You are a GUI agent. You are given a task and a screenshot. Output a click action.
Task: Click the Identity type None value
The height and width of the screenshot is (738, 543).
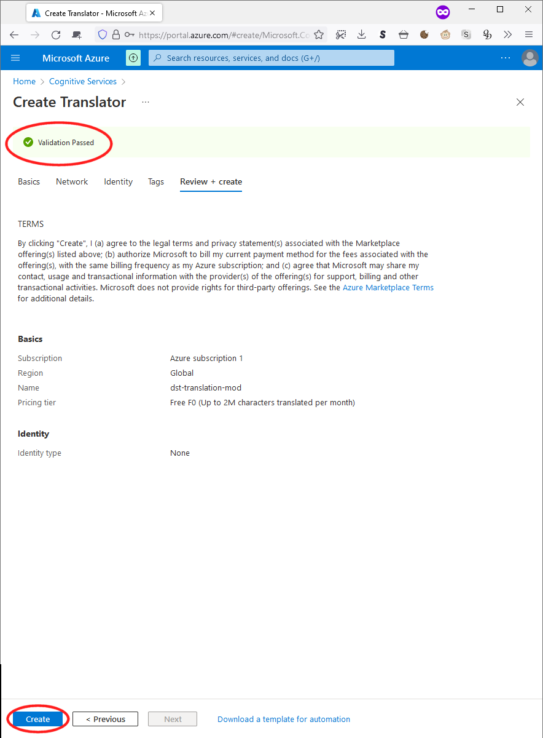(x=180, y=453)
